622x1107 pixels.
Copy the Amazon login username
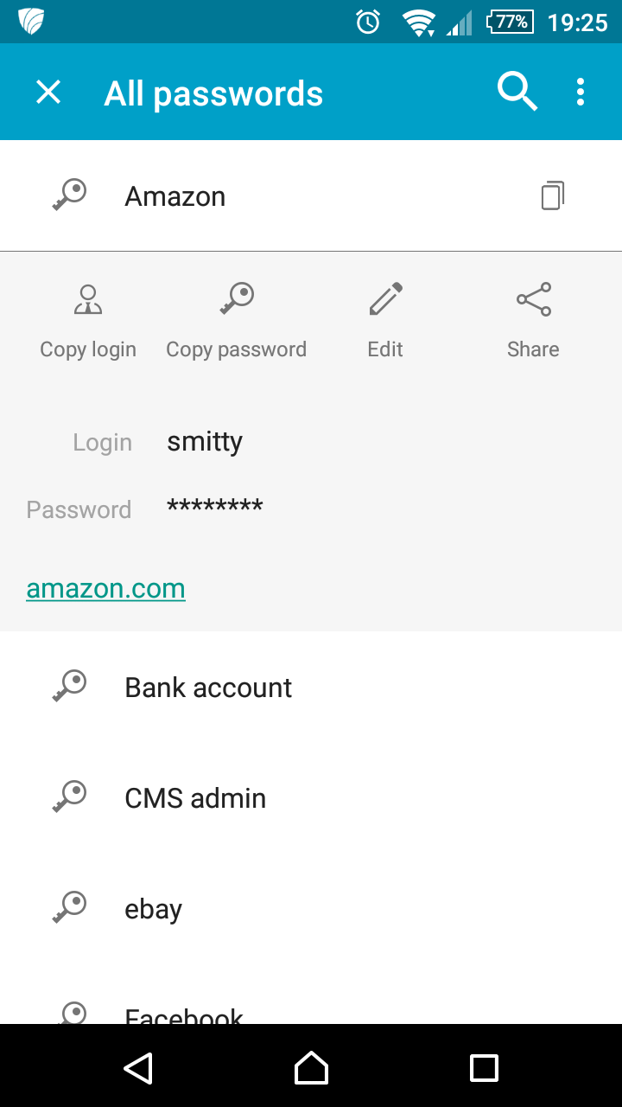point(88,321)
